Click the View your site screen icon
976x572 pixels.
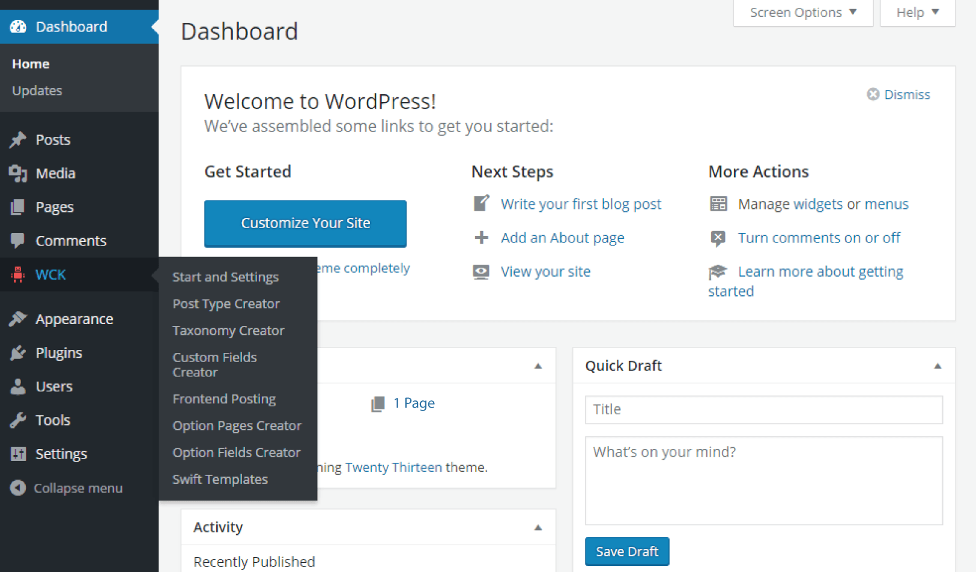[481, 272]
